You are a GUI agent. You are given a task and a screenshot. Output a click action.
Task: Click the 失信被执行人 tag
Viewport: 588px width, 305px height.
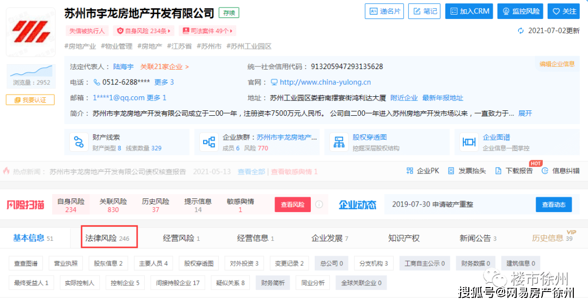[x=87, y=31]
